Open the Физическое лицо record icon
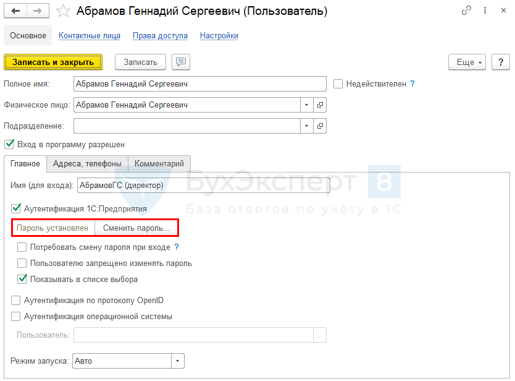 click(x=320, y=105)
